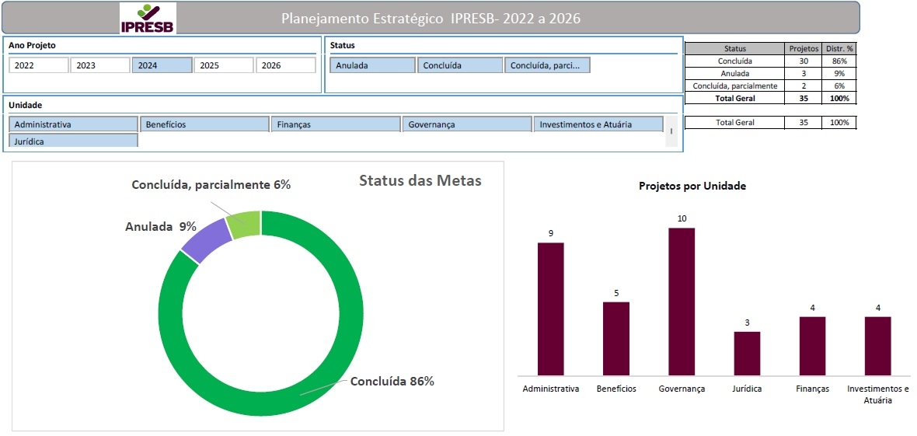The width and height of the screenshot is (917, 436).
Task: Select the value label 9 above Administrativa
Action: click(x=551, y=233)
